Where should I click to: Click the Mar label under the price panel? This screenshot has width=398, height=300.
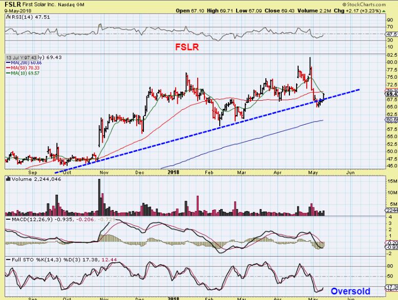(x=241, y=172)
